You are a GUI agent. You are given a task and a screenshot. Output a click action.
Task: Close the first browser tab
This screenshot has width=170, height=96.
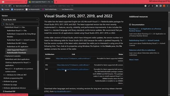[26, 2]
